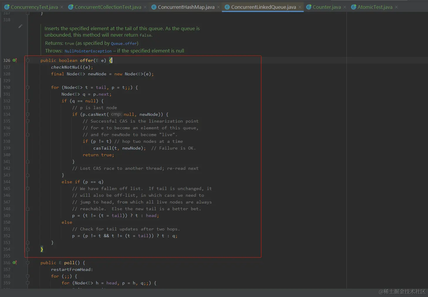Click '// Check for tail updates' comment
This screenshot has width=428, height=297.
[126, 229]
